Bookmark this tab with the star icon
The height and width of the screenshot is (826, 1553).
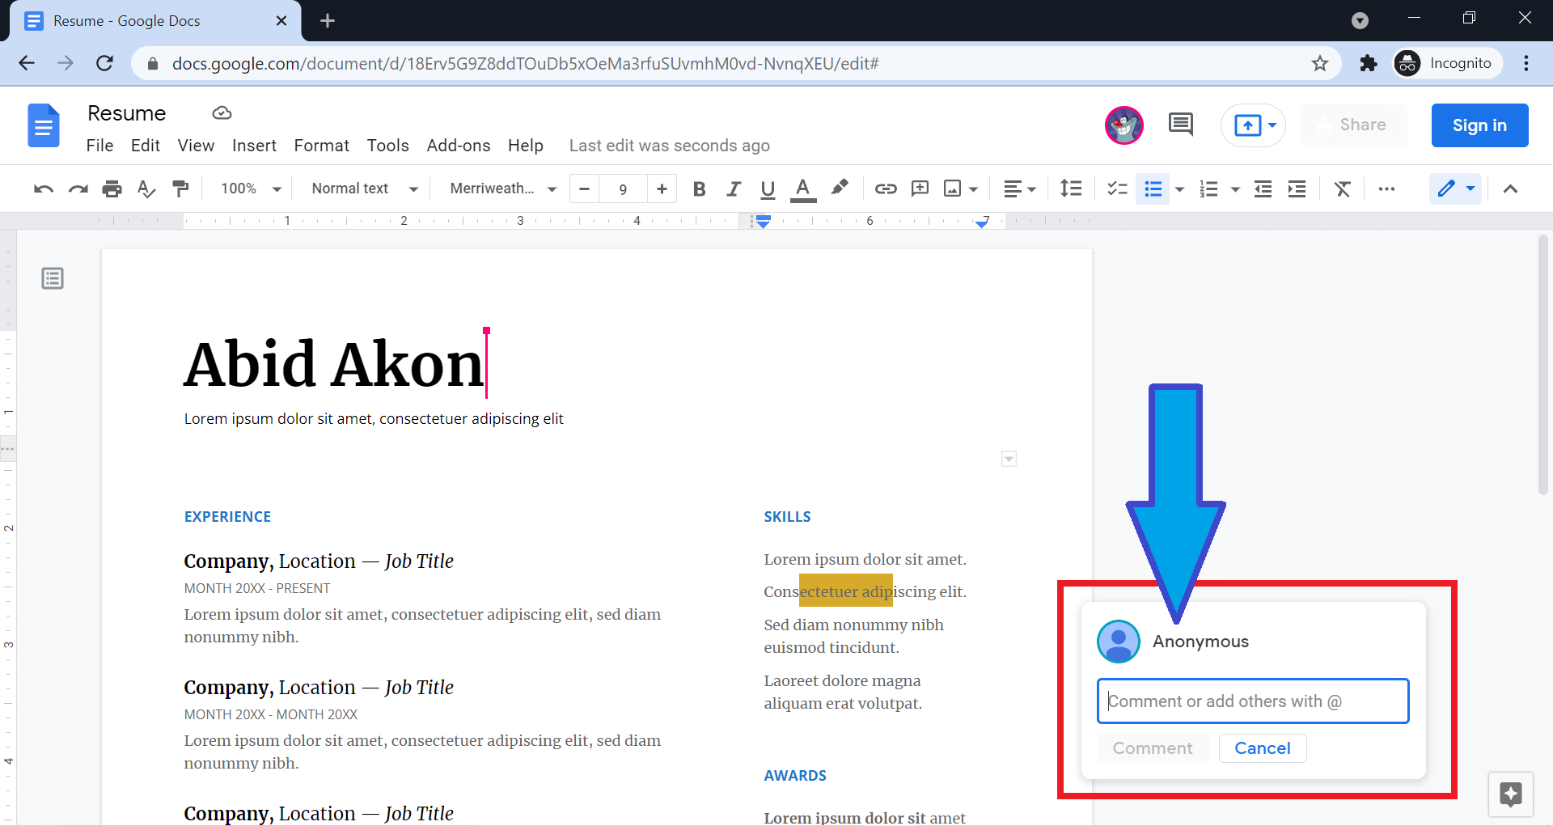point(1320,63)
